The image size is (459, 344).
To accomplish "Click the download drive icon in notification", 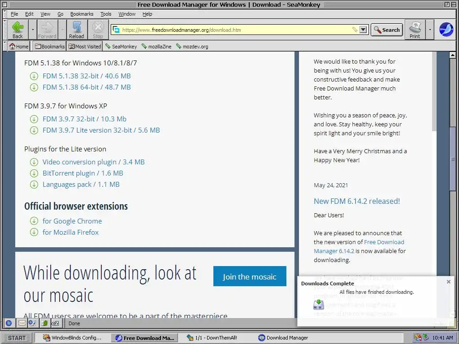I will 319,305.
